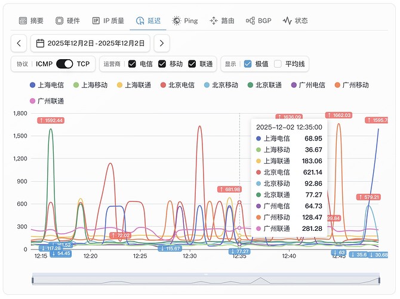The height and width of the screenshot is (299, 400).
Task: Click the 硬件 chip icon
Action: click(x=60, y=21)
